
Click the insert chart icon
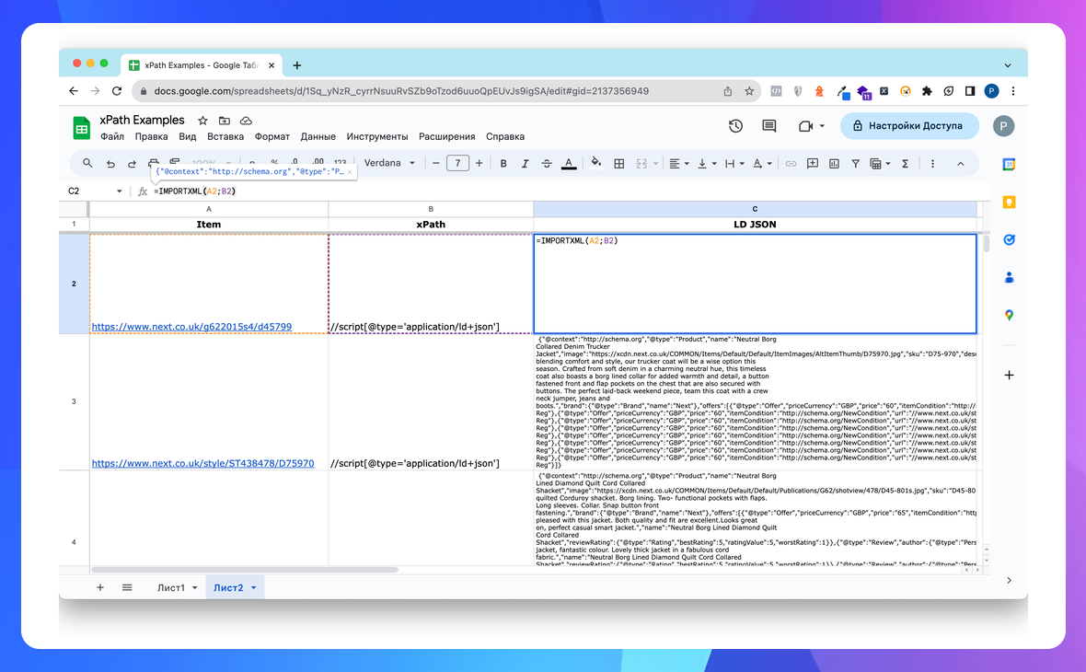(834, 163)
